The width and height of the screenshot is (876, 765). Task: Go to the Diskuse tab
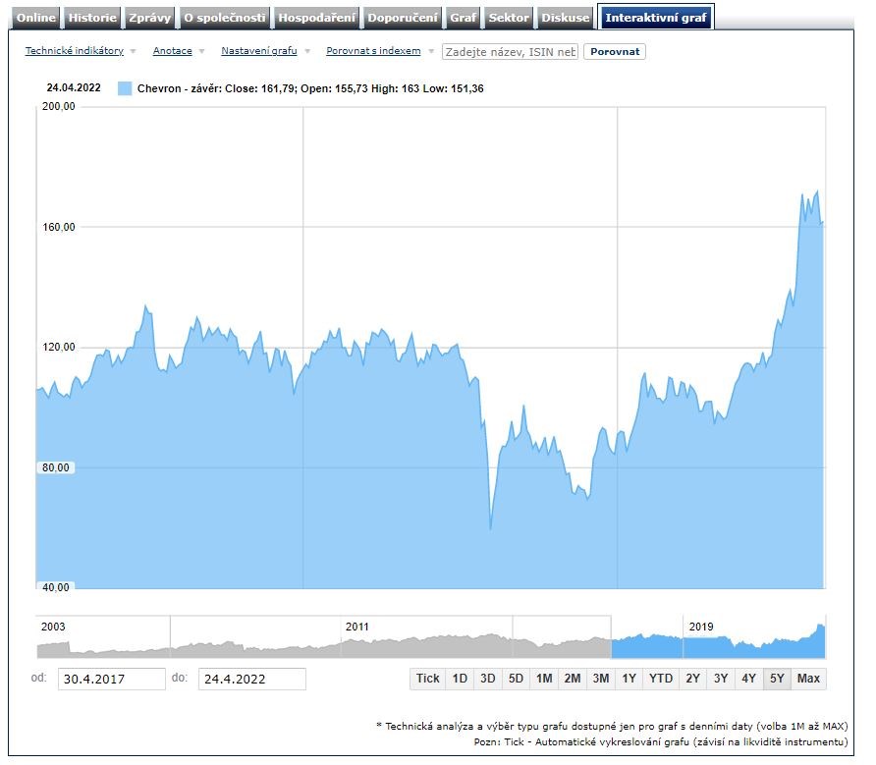[566, 18]
